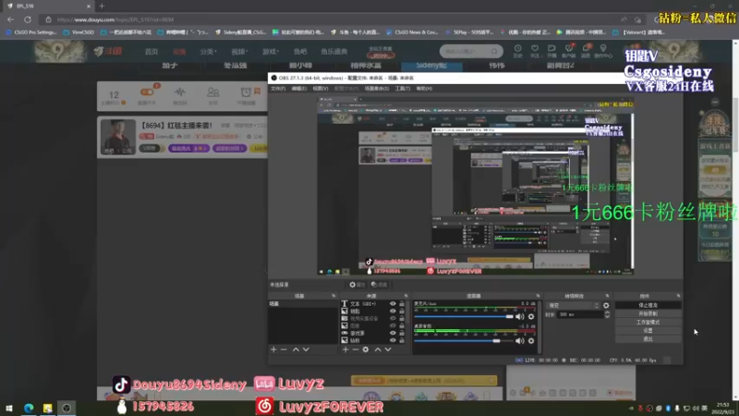This screenshot has width=739, height=416.
Task: Pop out the 场景 dock panel
Action: 333,296
